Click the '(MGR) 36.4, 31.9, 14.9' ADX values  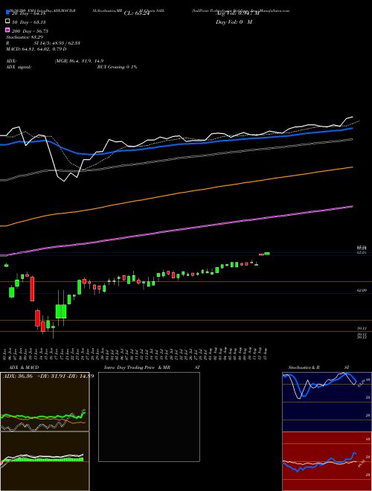79,61
